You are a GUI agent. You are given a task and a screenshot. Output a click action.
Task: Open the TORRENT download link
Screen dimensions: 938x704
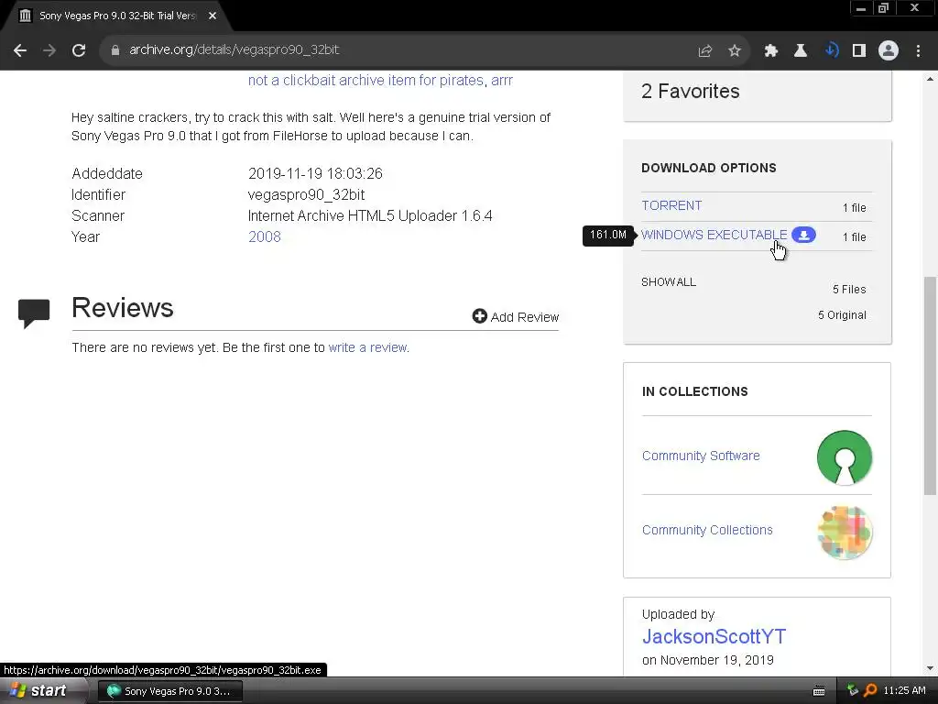click(x=671, y=205)
